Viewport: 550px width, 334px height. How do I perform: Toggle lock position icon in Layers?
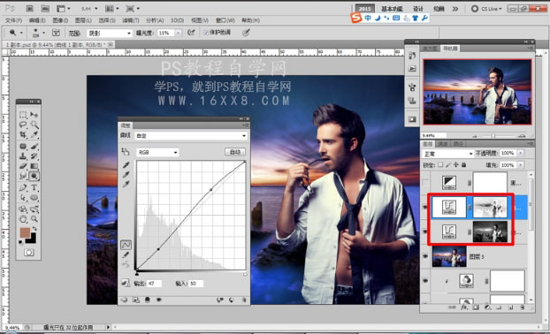(456, 164)
